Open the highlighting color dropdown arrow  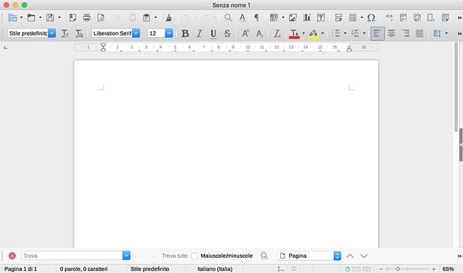[323, 33]
